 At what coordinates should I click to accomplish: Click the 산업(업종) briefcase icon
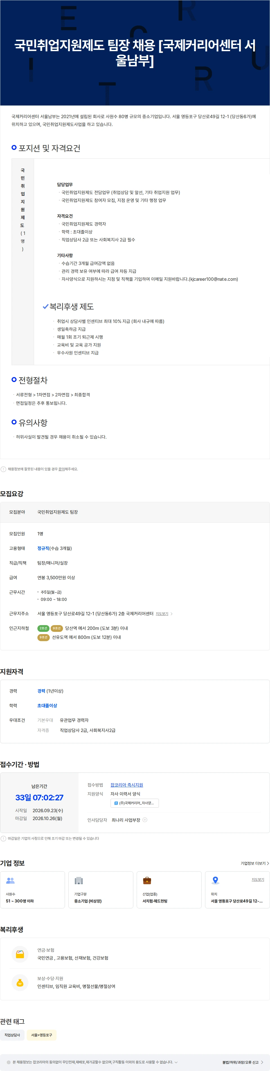pyautogui.click(x=147, y=881)
